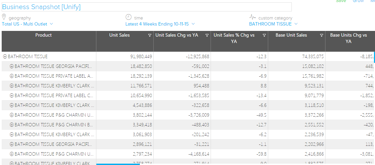
Task: Click the time clock icon
Action: pos(128,17)
